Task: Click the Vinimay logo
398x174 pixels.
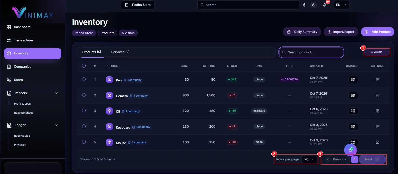Action: (33, 13)
